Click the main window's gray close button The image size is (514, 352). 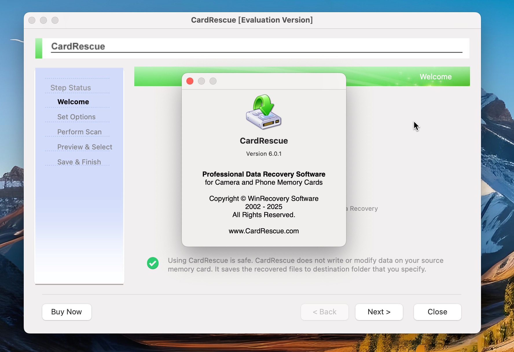click(32, 20)
